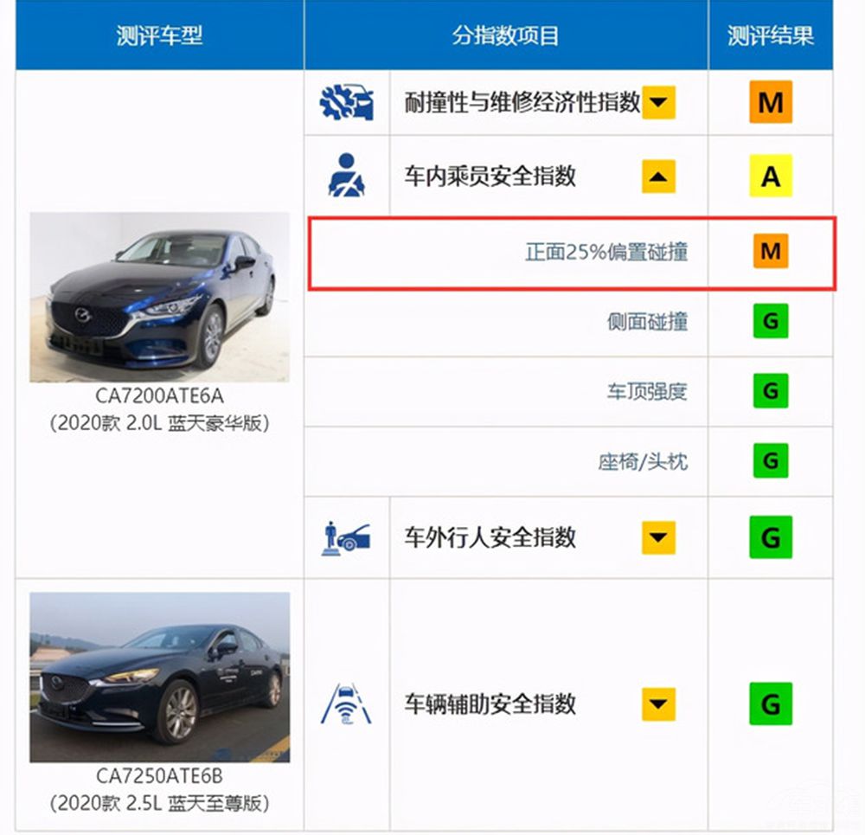The height and width of the screenshot is (835, 865).
Task: Click the orange M badge for 耐撞性与维修经济性指数
Action: pyautogui.click(x=771, y=102)
